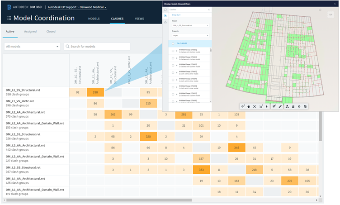Open the 348 clash cell
Viewport: 340px width, 205px height.
point(236,148)
